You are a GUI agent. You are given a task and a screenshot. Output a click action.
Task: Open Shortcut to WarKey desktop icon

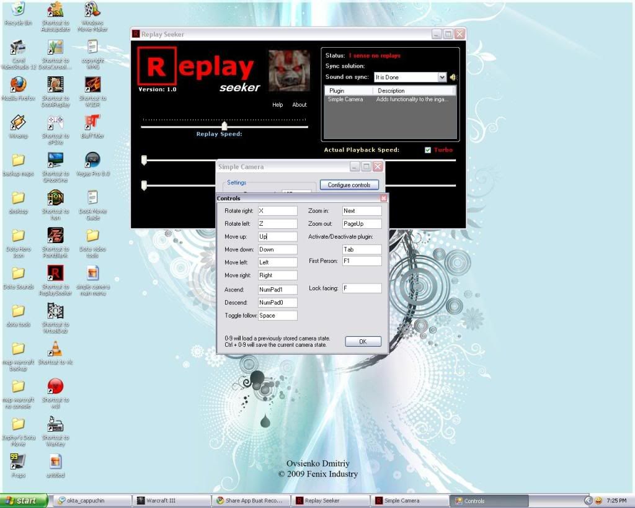tap(55, 431)
